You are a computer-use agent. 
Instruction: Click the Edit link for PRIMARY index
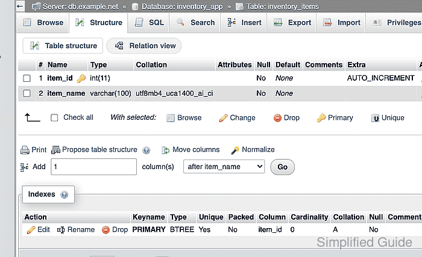[43, 229]
